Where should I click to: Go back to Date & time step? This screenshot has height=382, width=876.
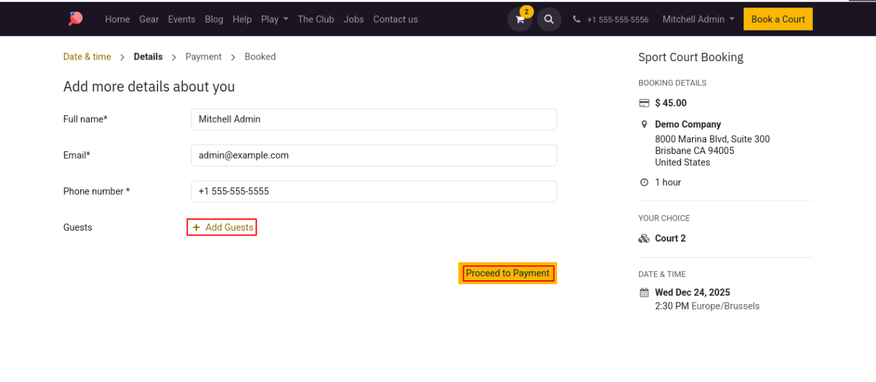87,57
